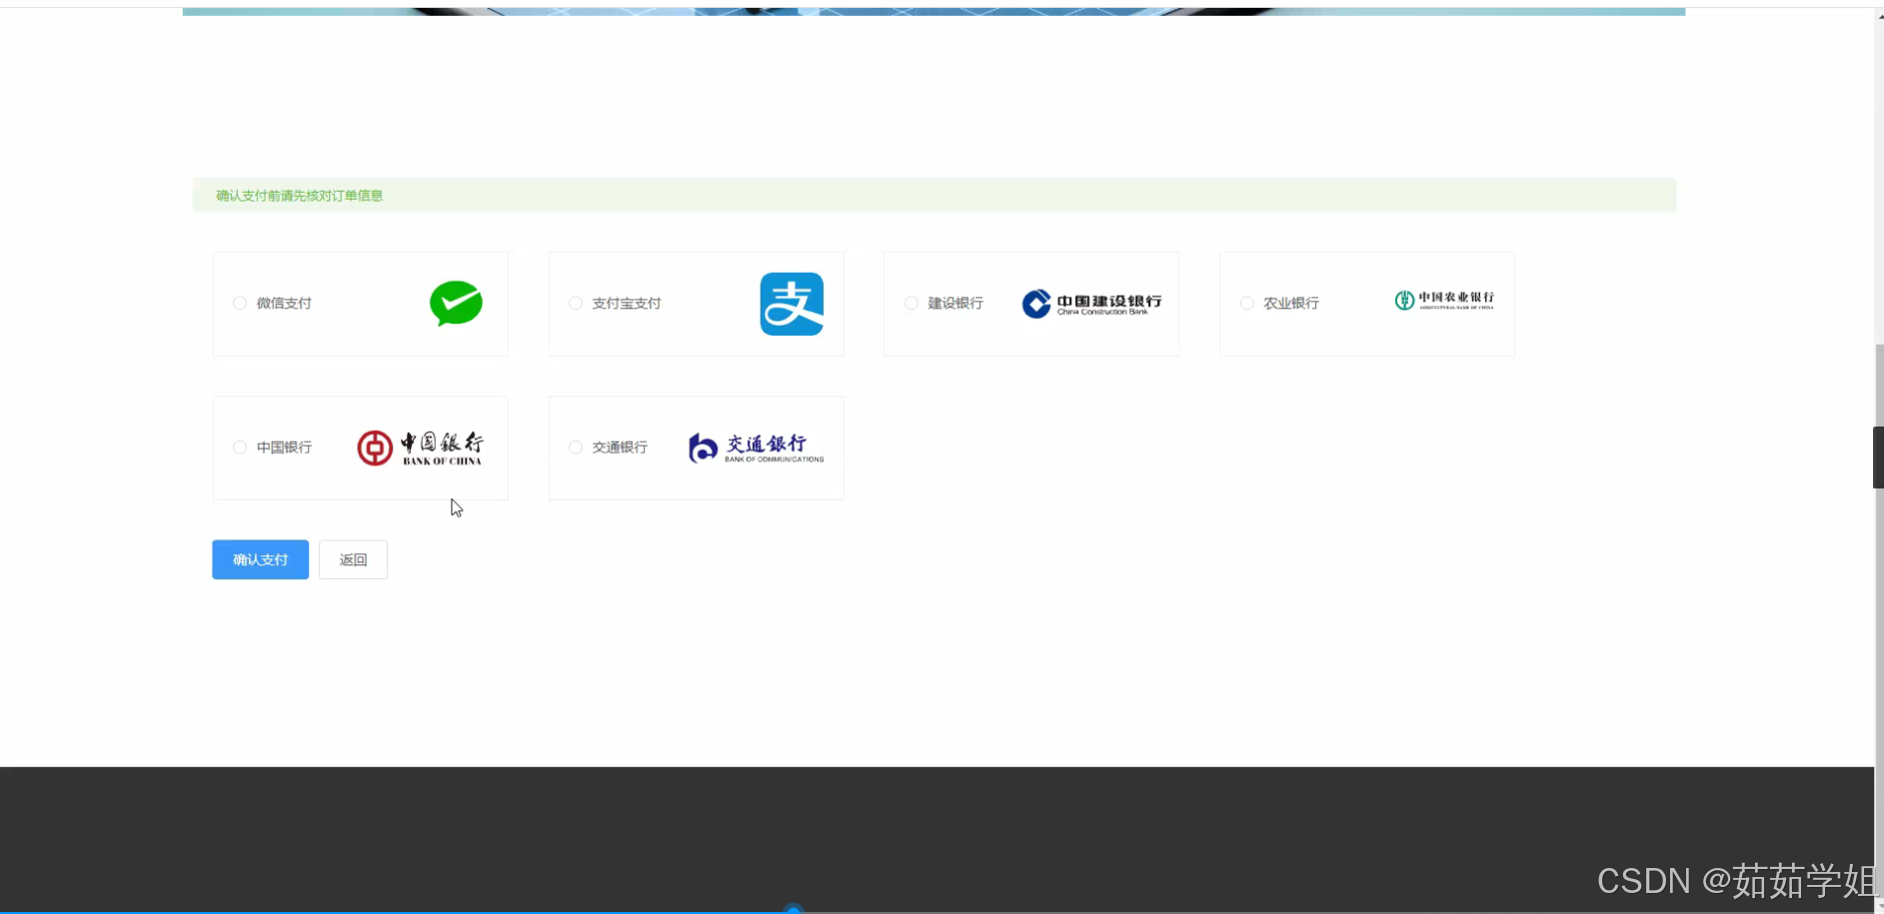
Task: Click the 建设银行 label text
Action: point(955,304)
